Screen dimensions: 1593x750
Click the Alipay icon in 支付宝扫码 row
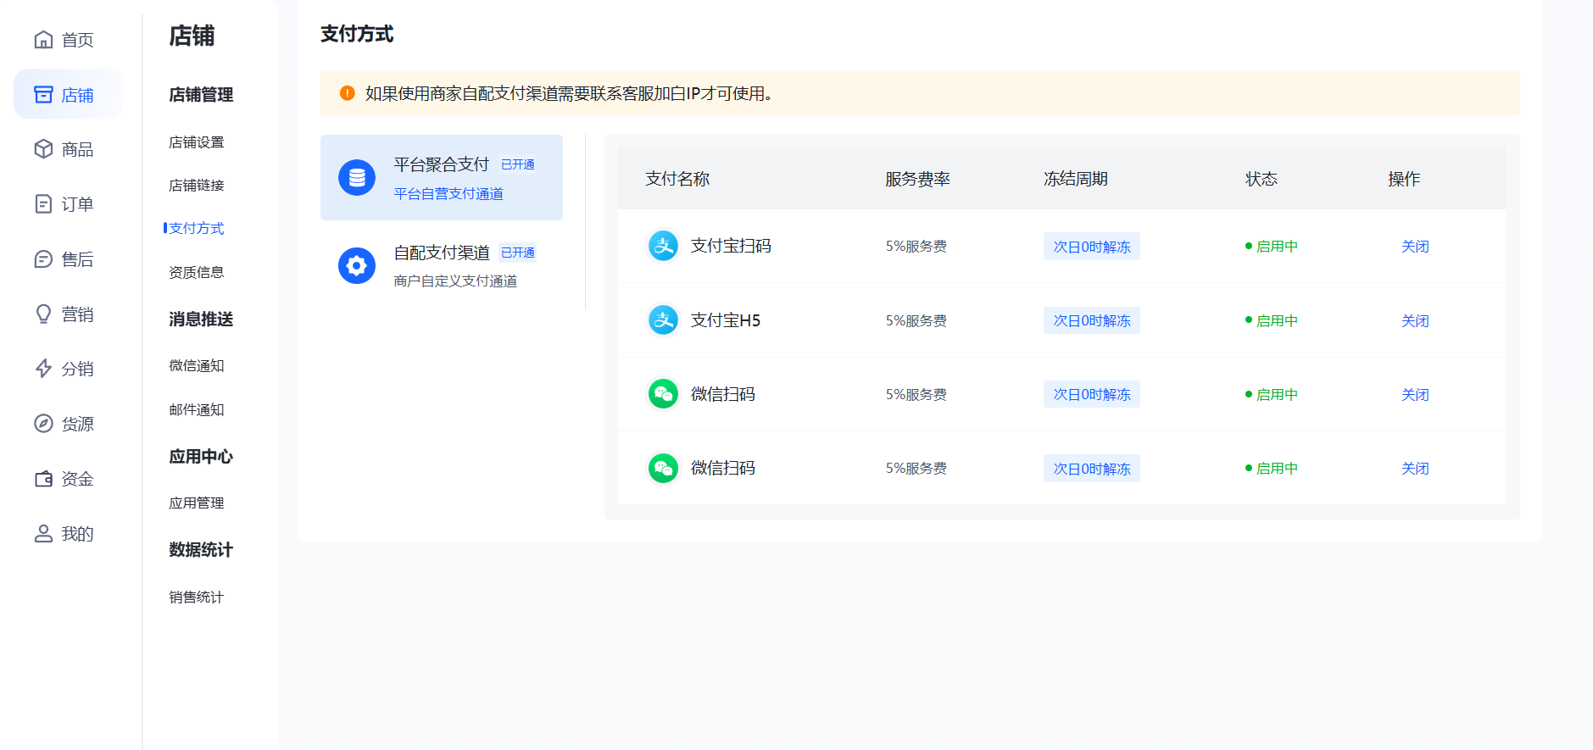[663, 247]
